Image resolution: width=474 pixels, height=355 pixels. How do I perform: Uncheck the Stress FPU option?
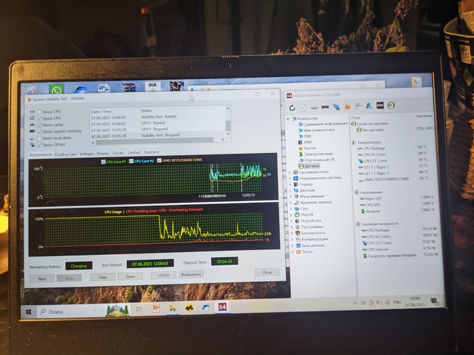click(39, 118)
